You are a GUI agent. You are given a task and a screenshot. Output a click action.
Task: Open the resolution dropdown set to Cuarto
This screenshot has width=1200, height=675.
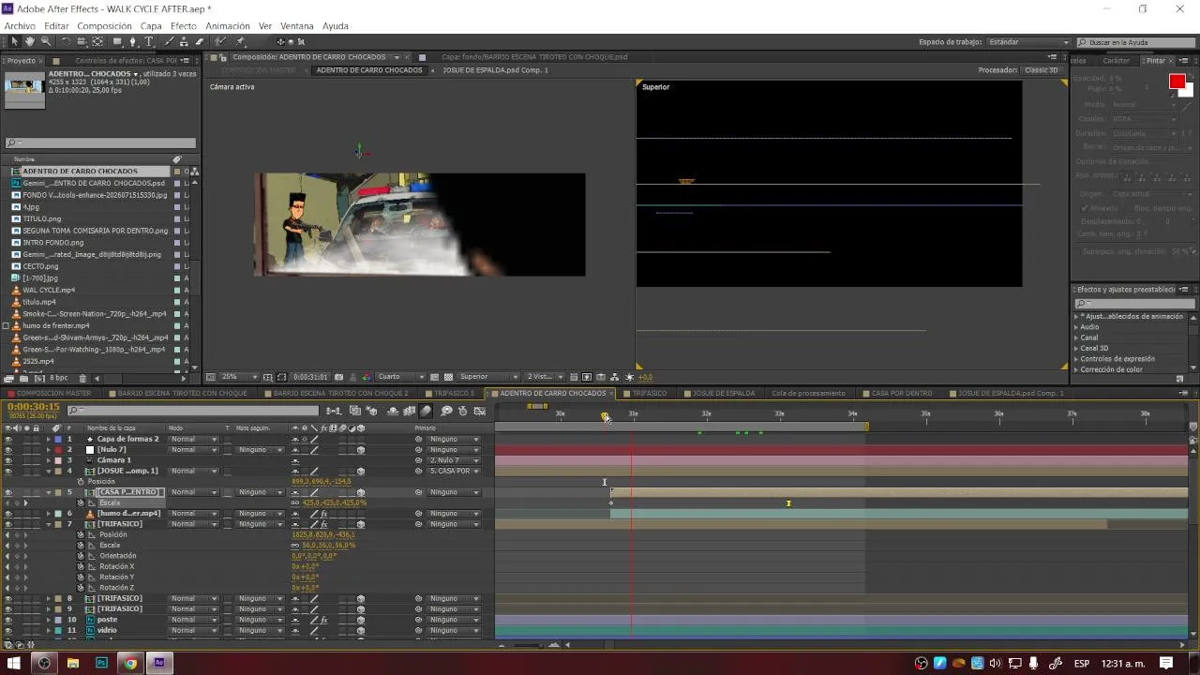401,377
